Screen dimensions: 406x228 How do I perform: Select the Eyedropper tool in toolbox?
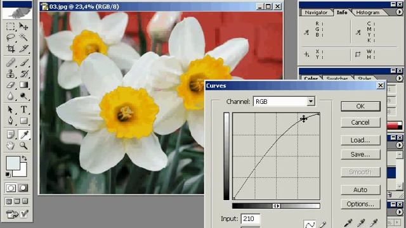[24, 134]
